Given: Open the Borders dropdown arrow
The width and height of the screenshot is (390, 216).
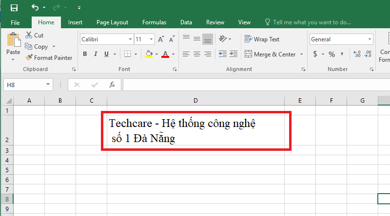Looking at the screenshot, I should (x=136, y=54).
